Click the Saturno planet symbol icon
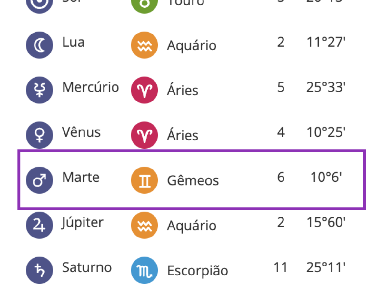The height and width of the screenshot is (290, 387). (x=39, y=270)
